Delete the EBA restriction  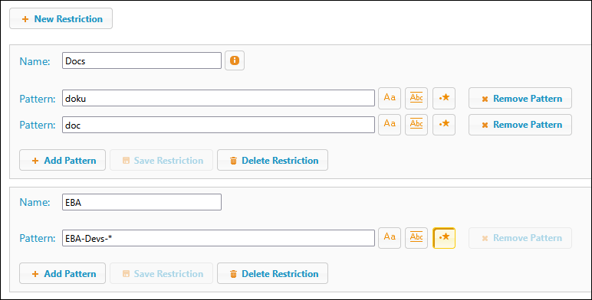[272, 273]
